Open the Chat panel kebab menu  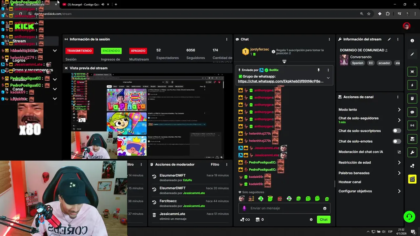point(329,39)
